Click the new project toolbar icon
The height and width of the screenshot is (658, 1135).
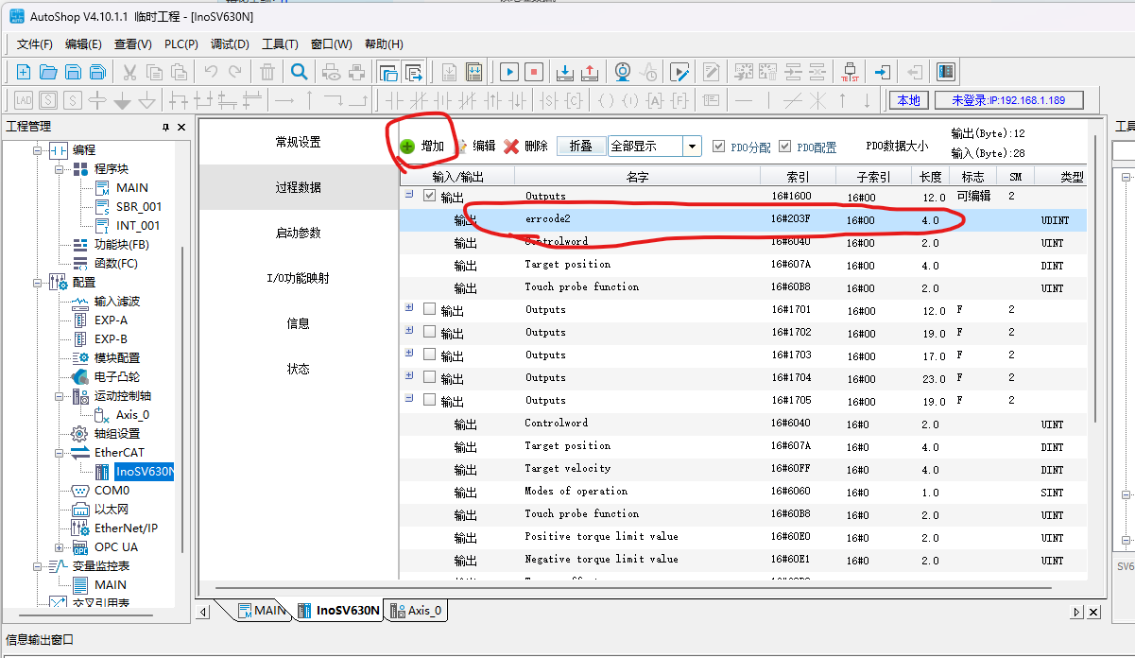24,72
